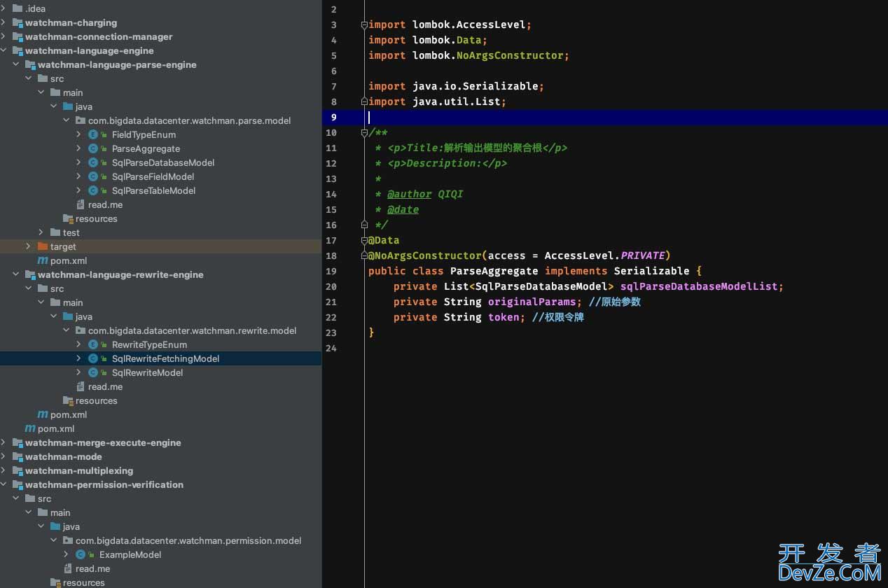
Task: Click the Maven icon of rewrite-engine pom.xml
Action: (x=43, y=414)
